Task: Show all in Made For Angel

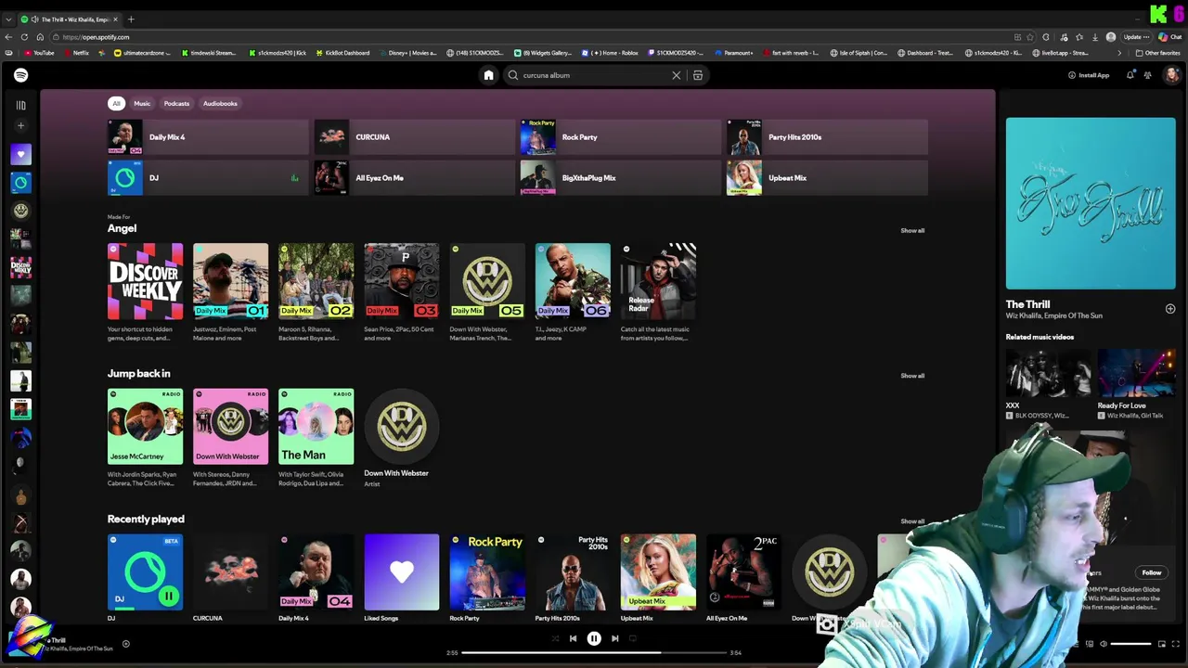Action: [x=912, y=230]
